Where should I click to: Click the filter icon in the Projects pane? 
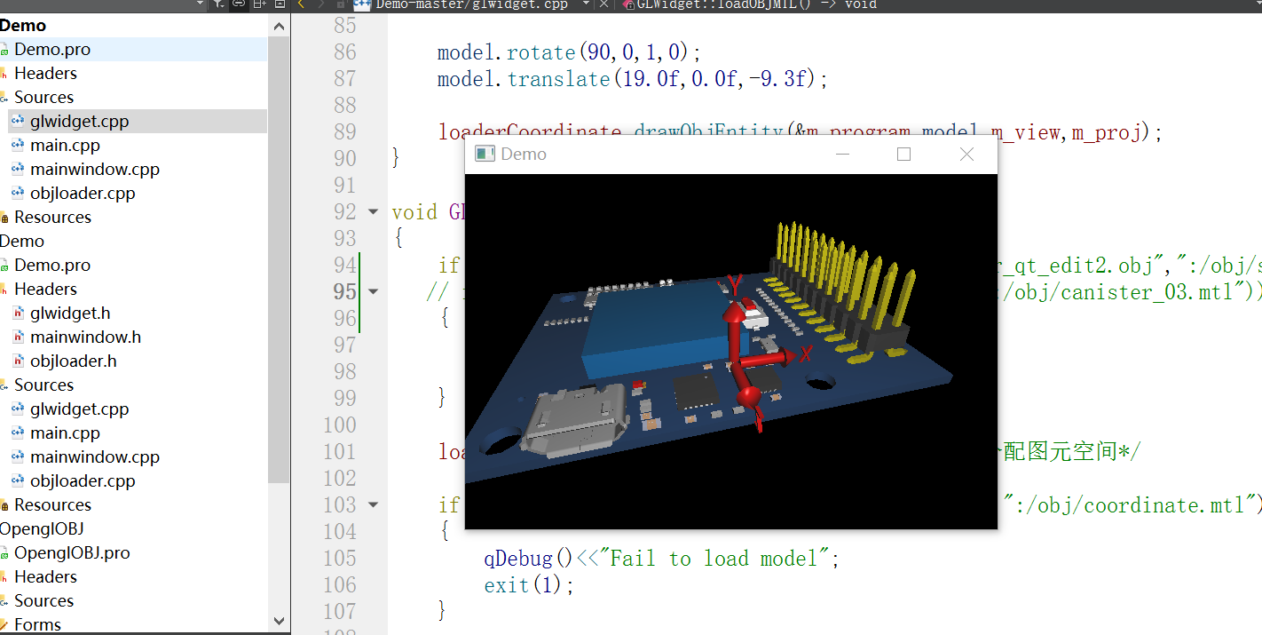[x=218, y=6]
